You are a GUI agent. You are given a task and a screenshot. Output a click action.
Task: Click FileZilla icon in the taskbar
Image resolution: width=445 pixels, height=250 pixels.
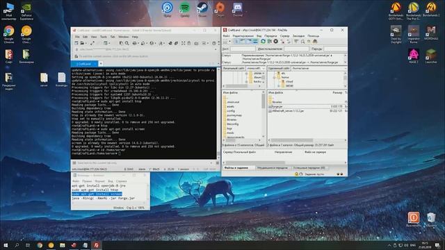[97, 245]
